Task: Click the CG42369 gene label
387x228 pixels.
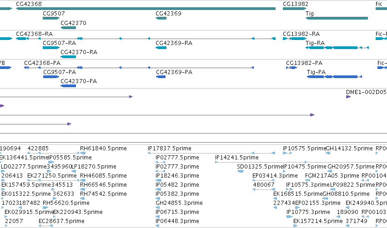Action: click(x=168, y=14)
